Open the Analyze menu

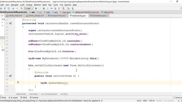click(x=29, y=5)
